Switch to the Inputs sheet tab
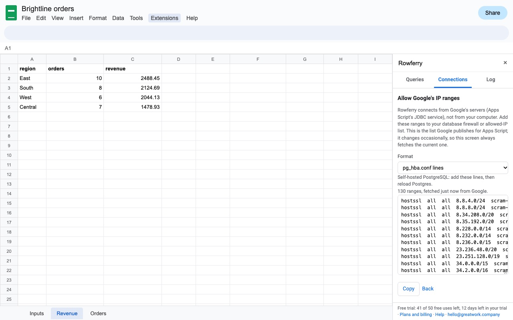513x320 pixels. click(x=36, y=314)
